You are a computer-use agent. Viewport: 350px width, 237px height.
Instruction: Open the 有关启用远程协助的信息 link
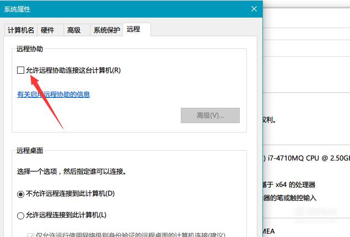(x=53, y=95)
